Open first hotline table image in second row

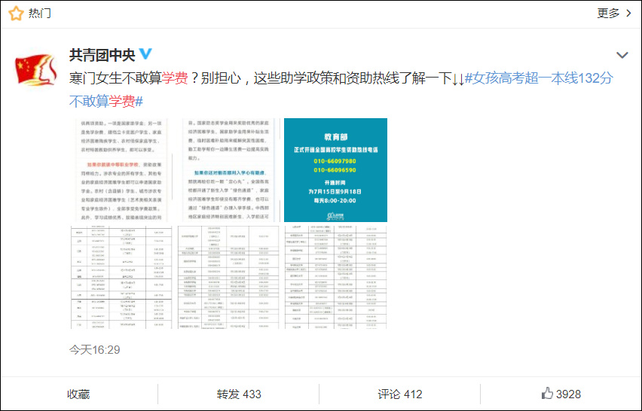[121, 277]
